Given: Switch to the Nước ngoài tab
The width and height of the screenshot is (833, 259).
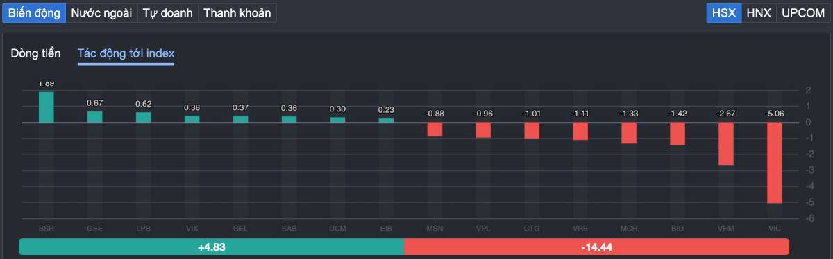Looking at the screenshot, I should tap(101, 13).
